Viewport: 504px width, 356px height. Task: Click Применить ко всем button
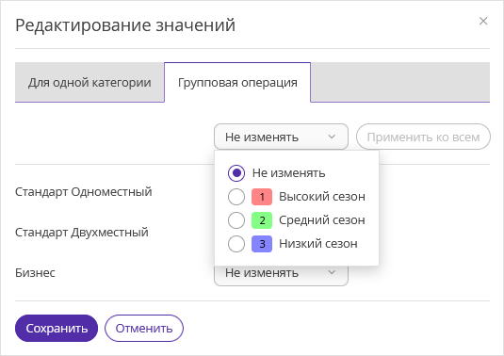click(423, 137)
